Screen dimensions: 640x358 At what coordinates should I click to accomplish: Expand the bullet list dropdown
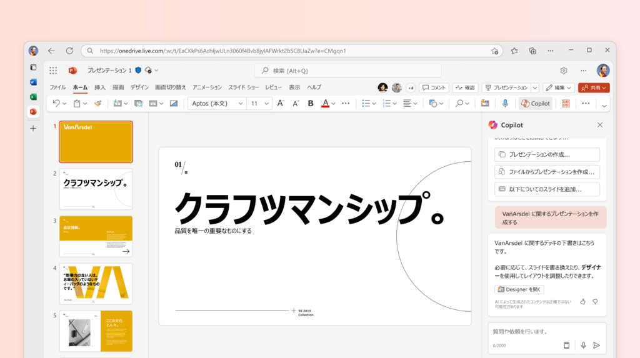point(374,104)
